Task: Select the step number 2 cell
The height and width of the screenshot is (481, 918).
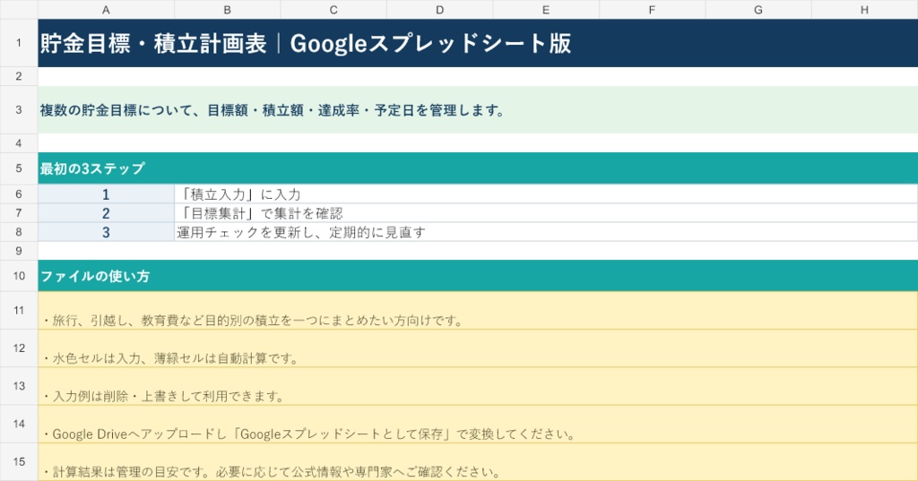Action: pyautogui.click(x=106, y=213)
